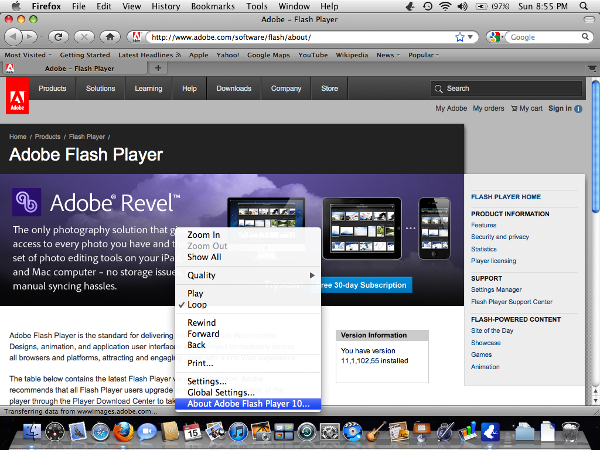The image size is (600, 450).
Task: Click the battery status icon in the menu bar
Action: coord(482,6)
